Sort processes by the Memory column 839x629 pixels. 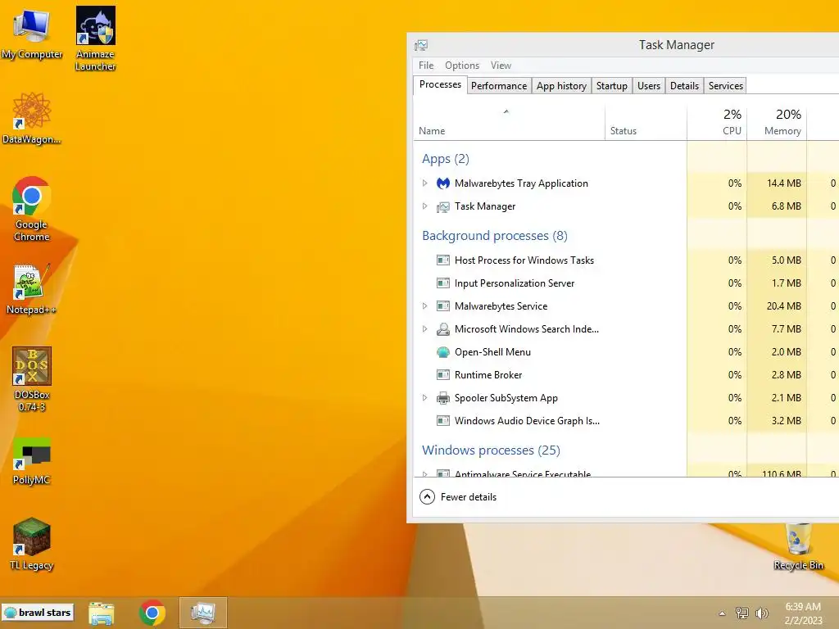[777, 123]
